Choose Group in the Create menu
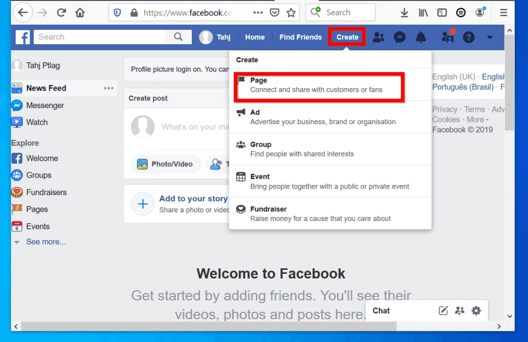This screenshot has width=528, height=342. click(330, 149)
